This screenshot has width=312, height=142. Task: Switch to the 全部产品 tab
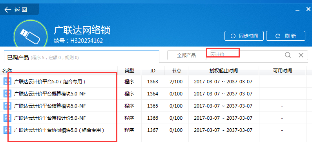[x=186, y=55]
